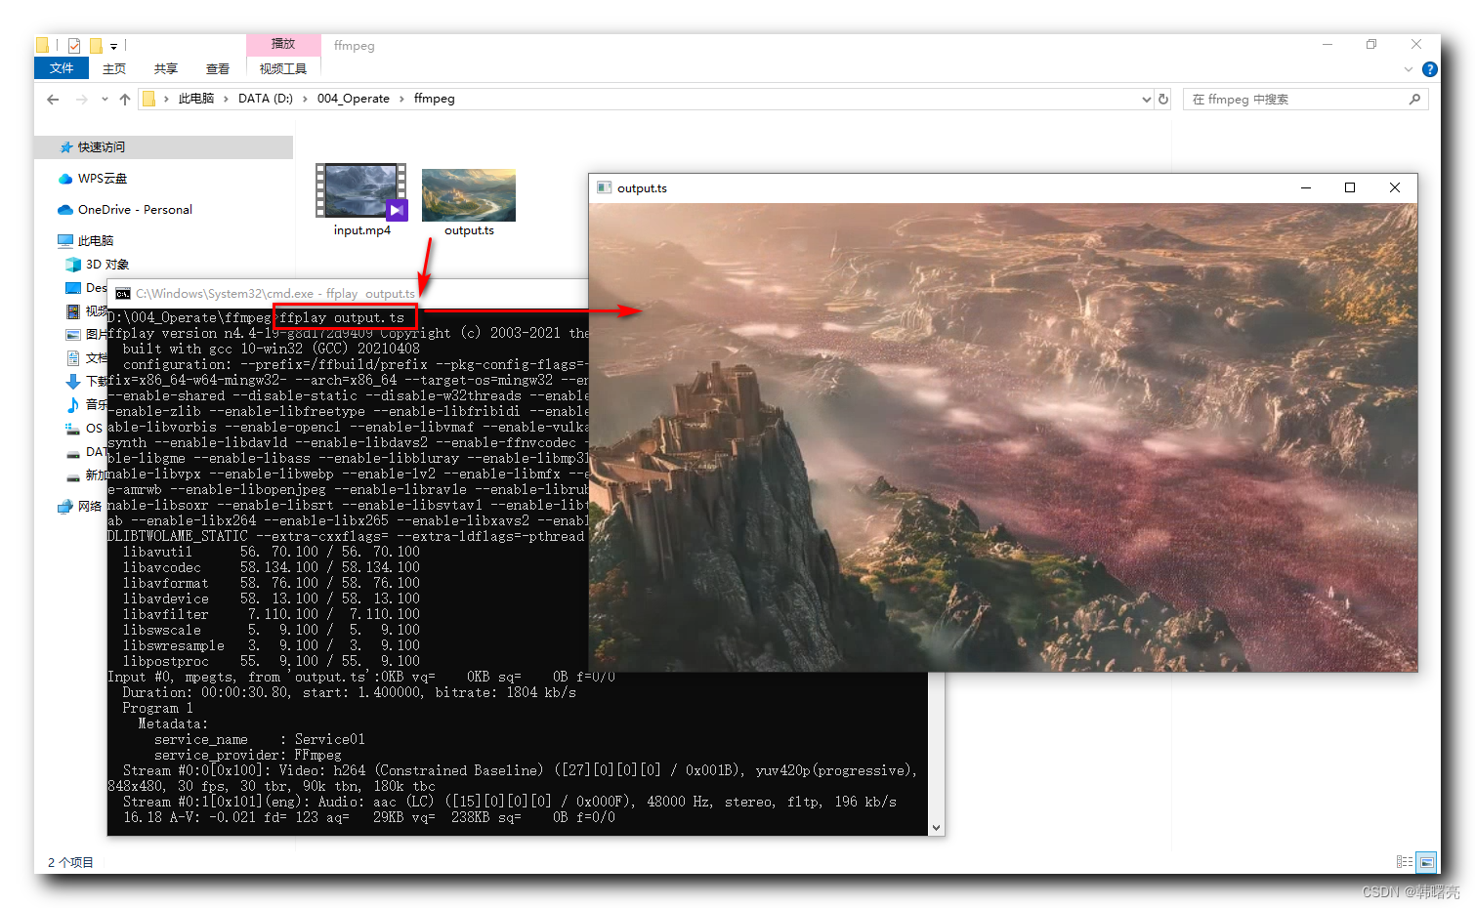
Task: Go back with the Explorer back arrow
Action: [x=53, y=99]
